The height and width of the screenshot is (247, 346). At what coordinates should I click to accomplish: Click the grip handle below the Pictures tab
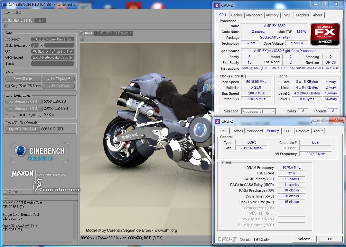(82, 39)
